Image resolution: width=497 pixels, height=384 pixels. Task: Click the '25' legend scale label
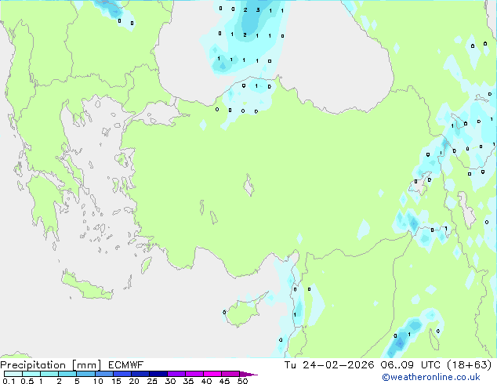click(152, 381)
